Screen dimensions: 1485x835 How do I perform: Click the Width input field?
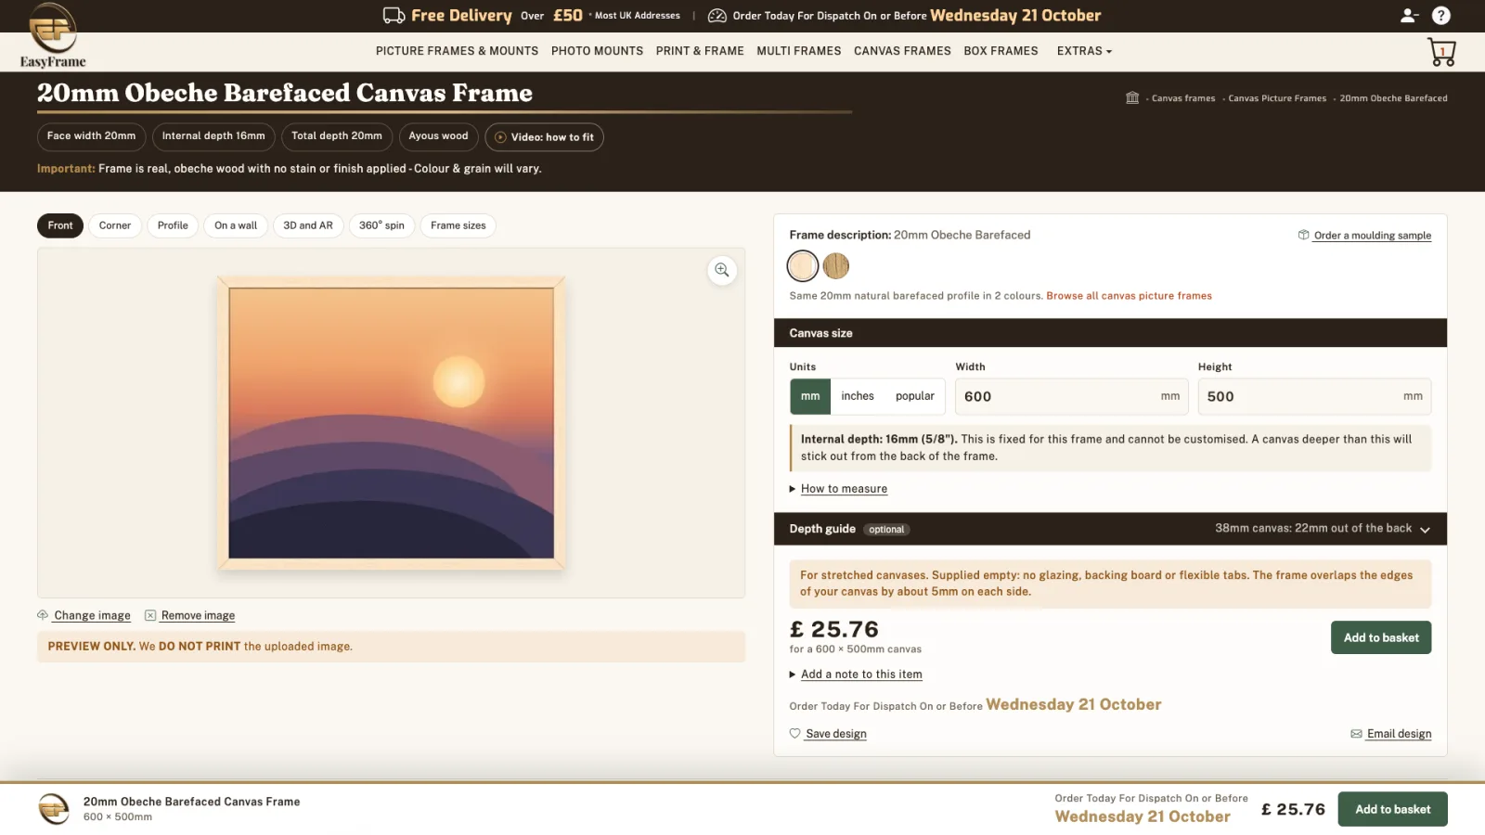[1072, 396]
